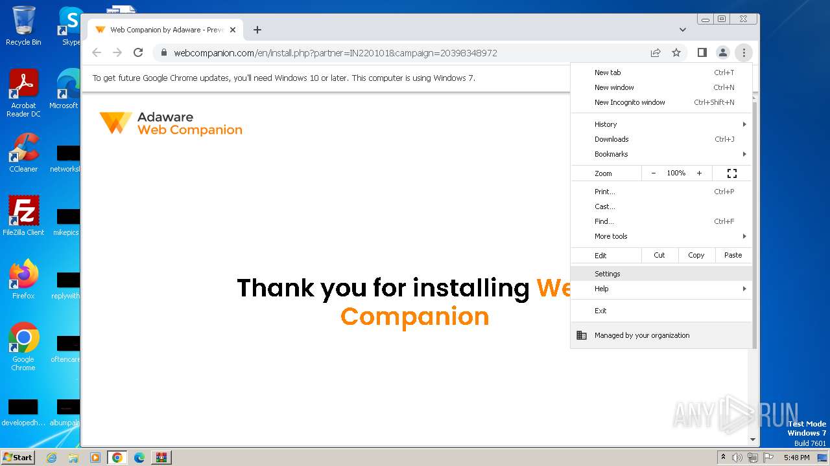Increase zoom with the plus button
The height and width of the screenshot is (466, 830).
coord(699,173)
